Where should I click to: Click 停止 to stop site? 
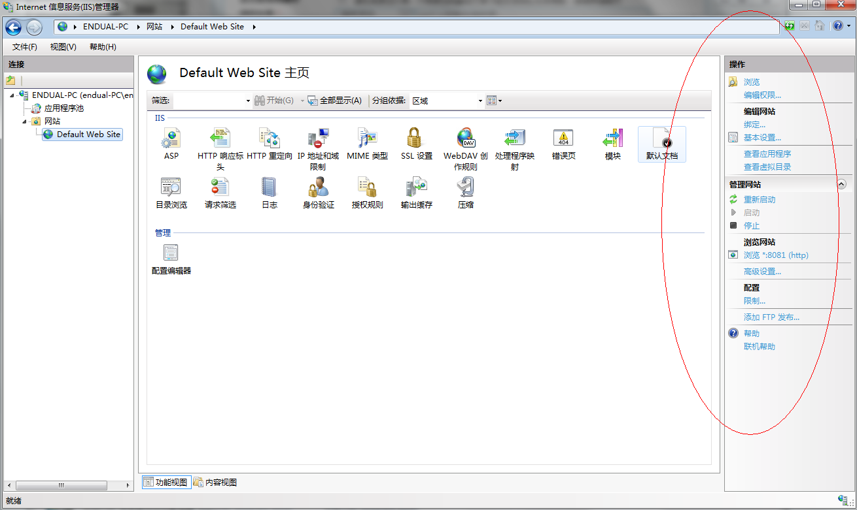point(752,226)
